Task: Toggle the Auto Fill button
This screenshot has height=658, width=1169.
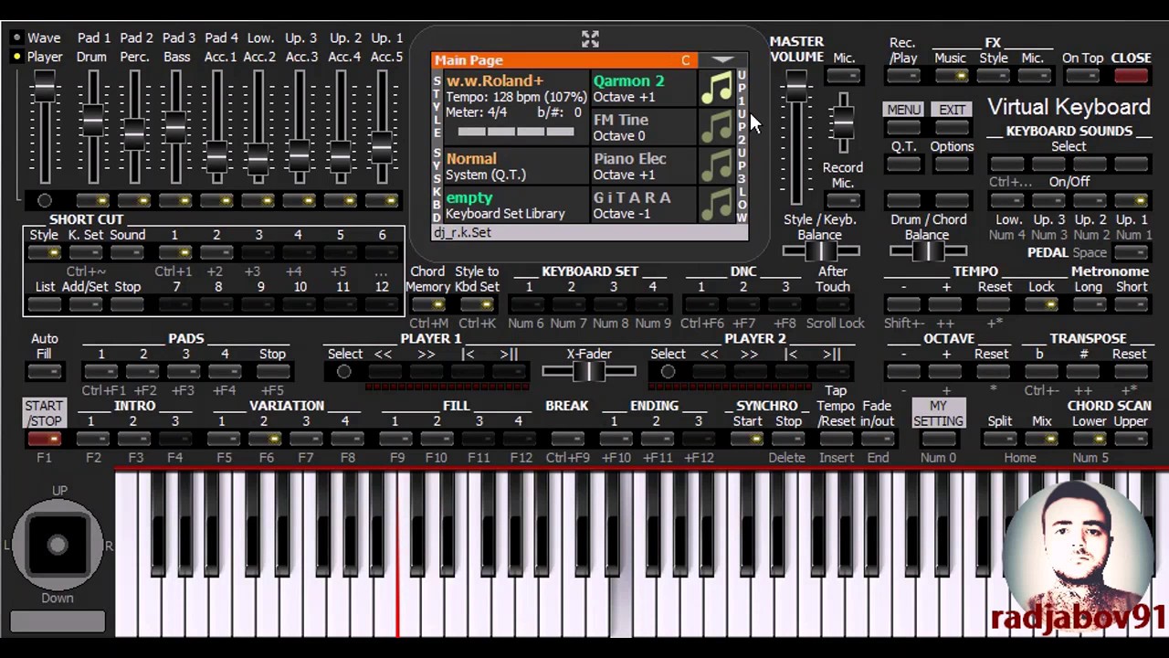Action: coord(44,372)
